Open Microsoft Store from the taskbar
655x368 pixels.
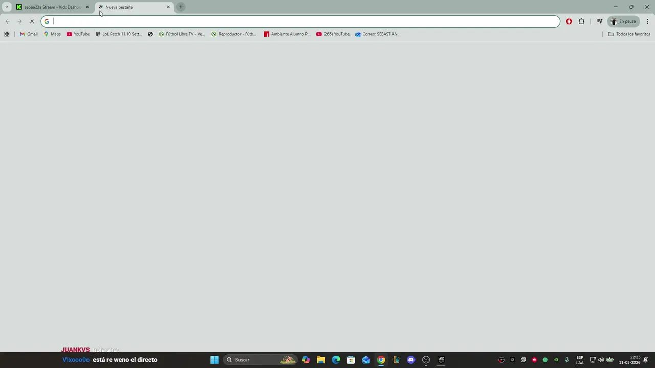pyautogui.click(x=351, y=360)
